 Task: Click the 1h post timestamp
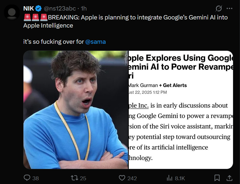[x=83, y=9]
